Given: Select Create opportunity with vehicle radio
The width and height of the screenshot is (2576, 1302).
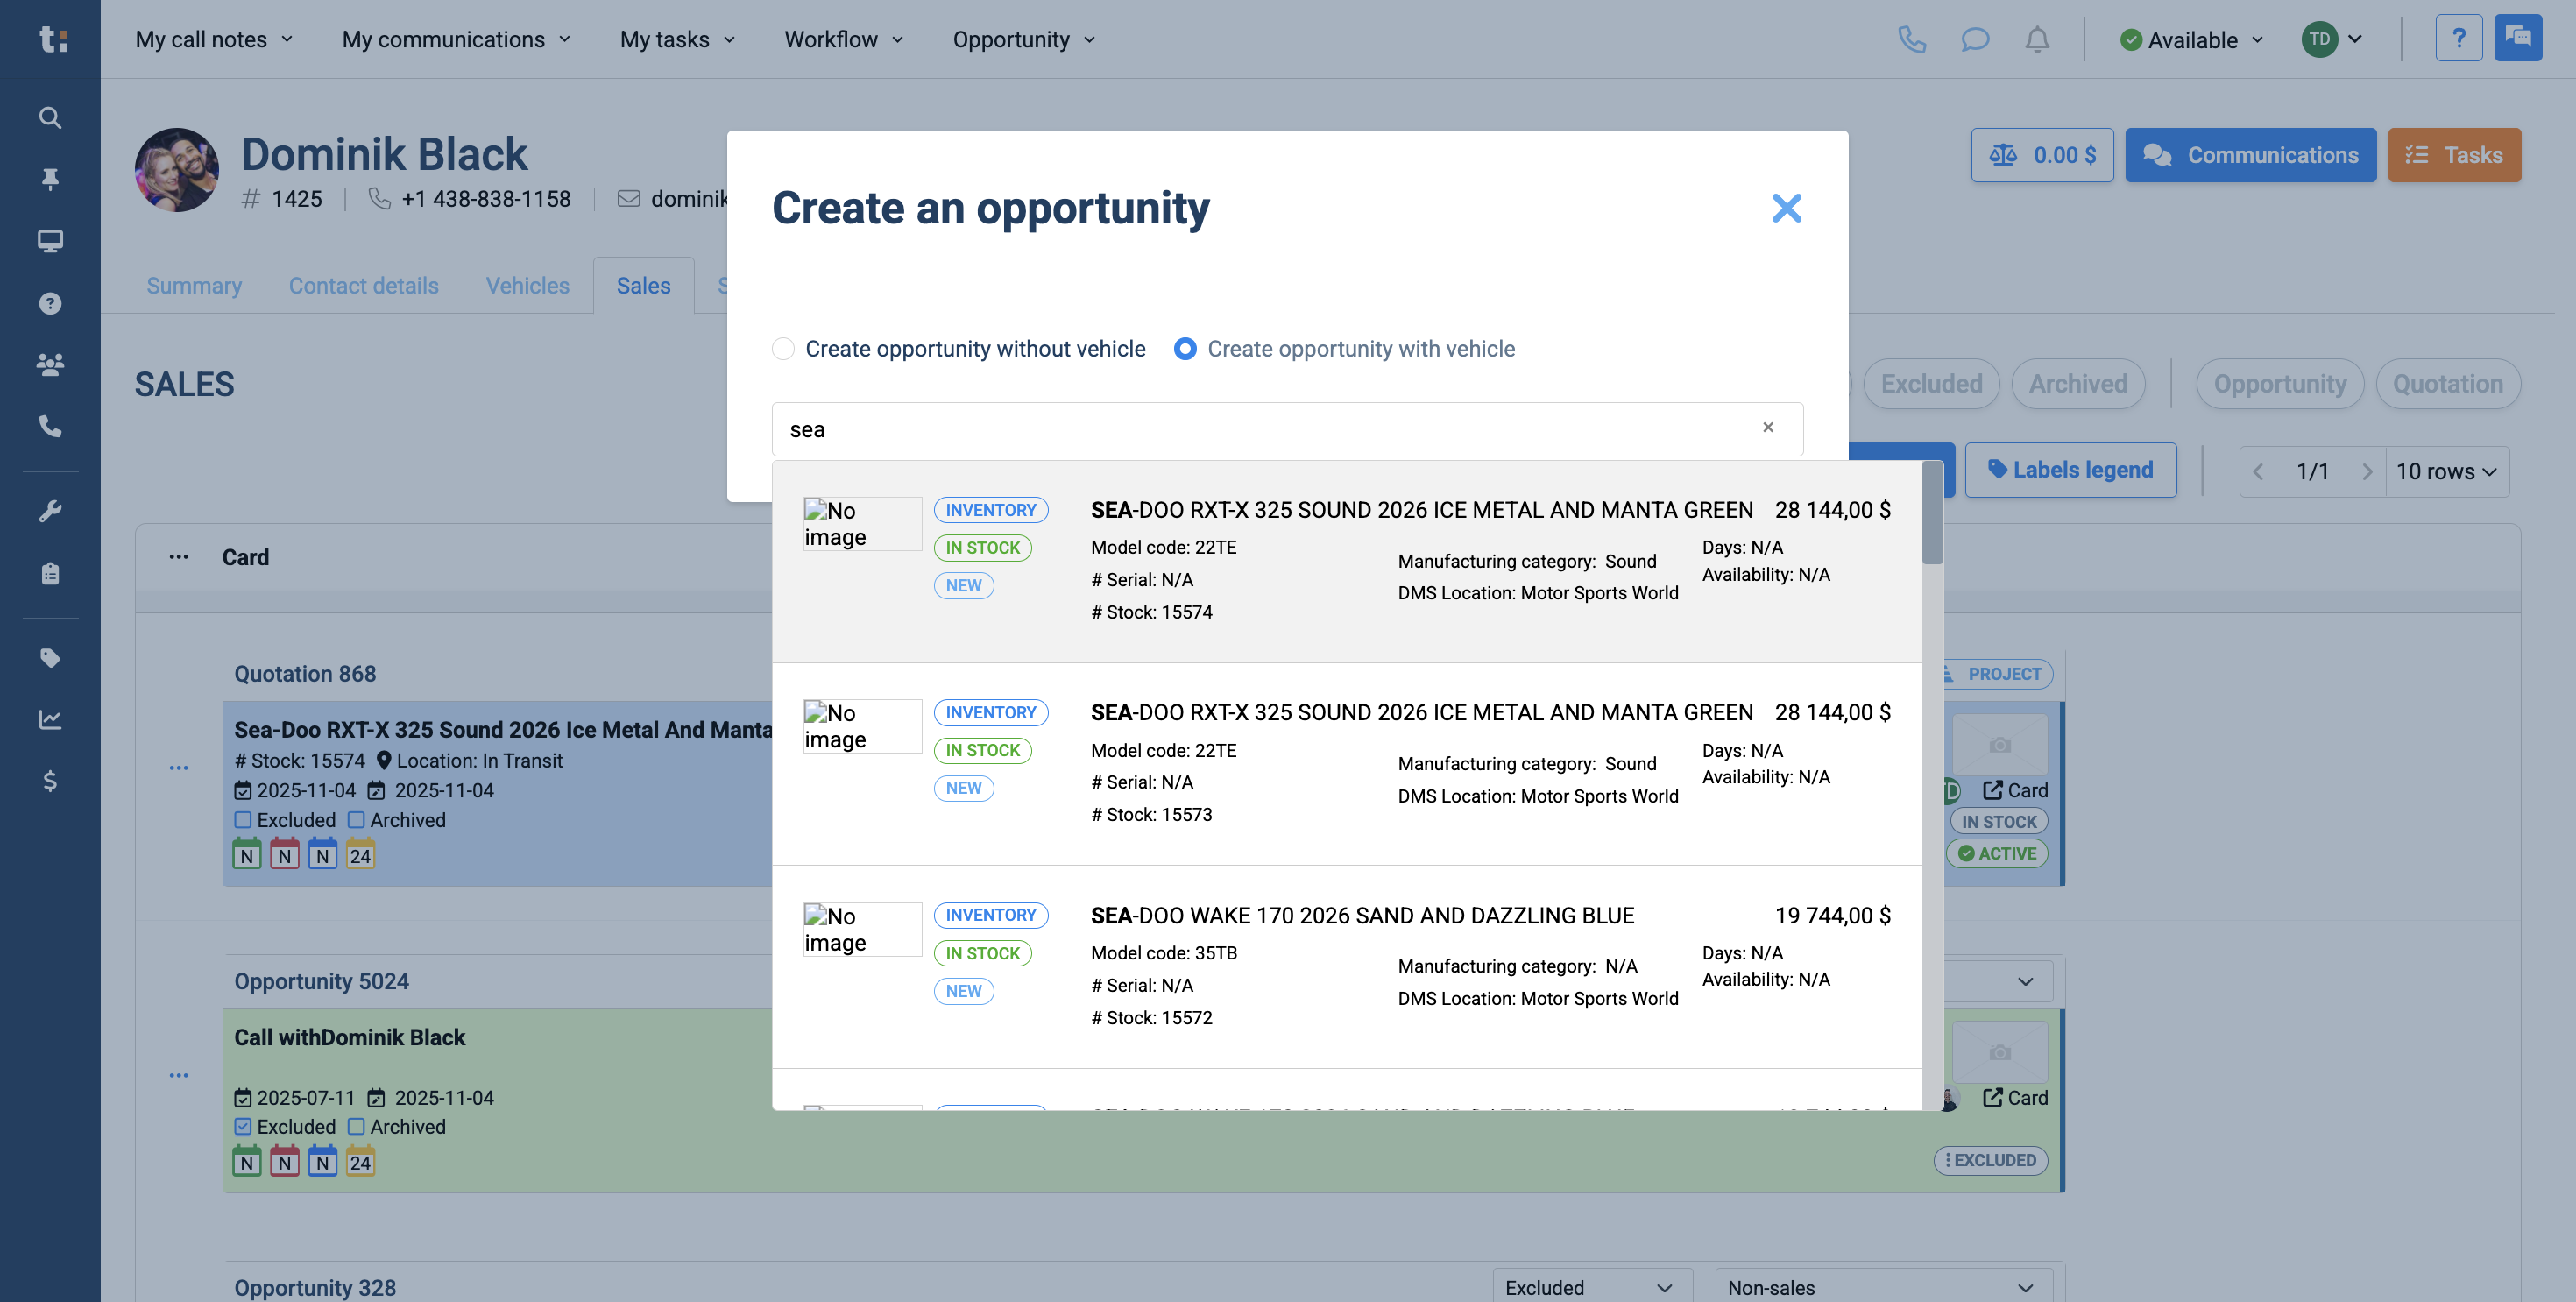Looking at the screenshot, I should [1185, 349].
